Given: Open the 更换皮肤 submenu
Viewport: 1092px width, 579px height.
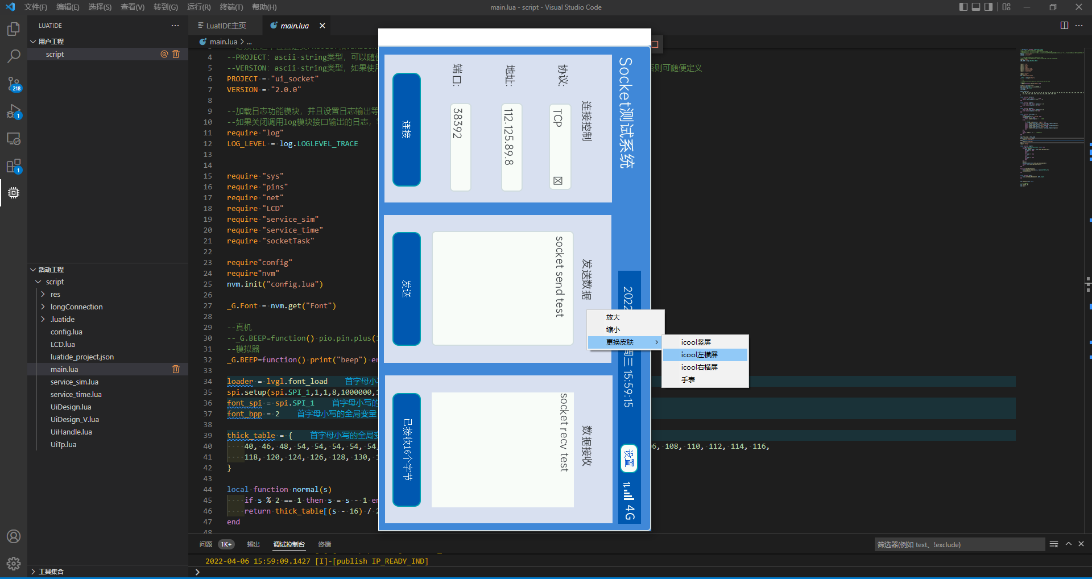Looking at the screenshot, I should [x=626, y=342].
